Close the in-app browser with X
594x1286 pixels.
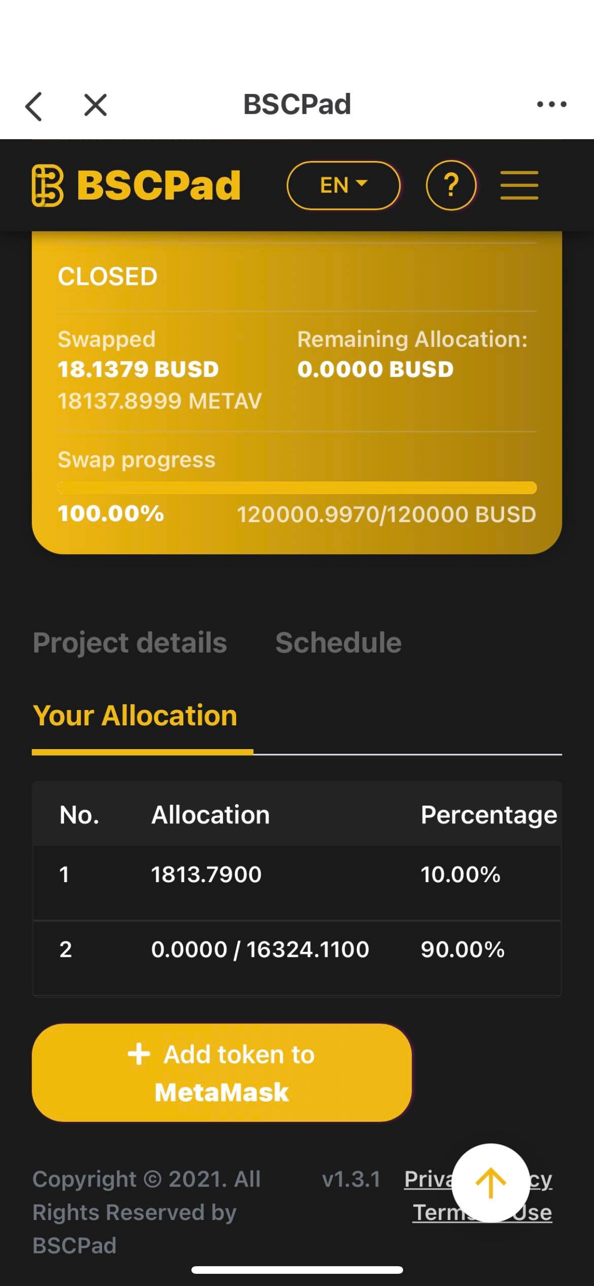(95, 105)
